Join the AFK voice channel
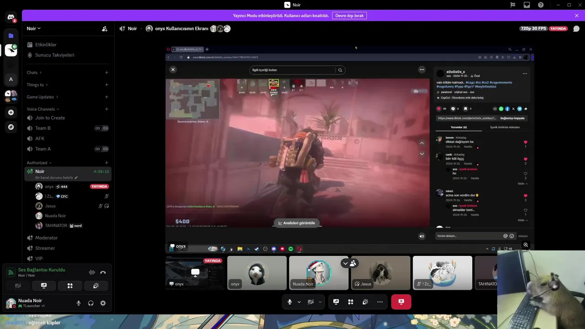The image size is (585, 329). coord(68,138)
